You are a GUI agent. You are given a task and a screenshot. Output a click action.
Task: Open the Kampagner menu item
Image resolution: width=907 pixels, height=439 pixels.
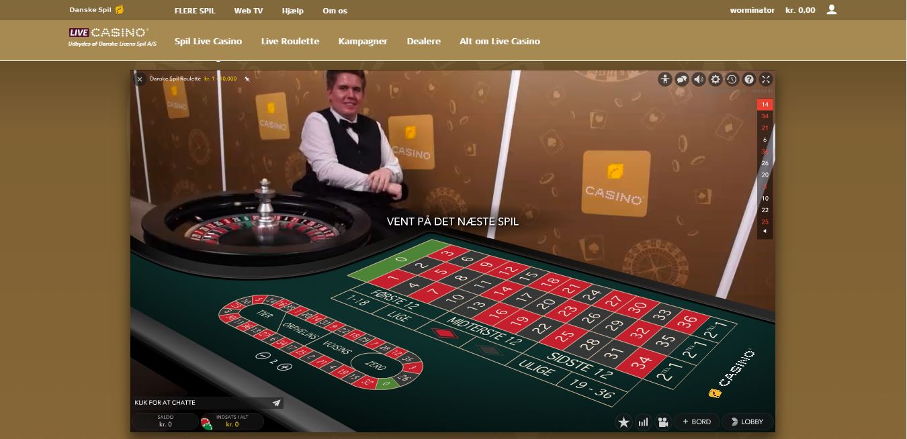(363, 41)
